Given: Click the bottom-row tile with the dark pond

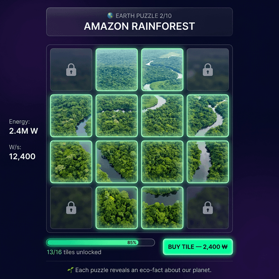Looking at the screenshot, I should click(x=162, y=208).
